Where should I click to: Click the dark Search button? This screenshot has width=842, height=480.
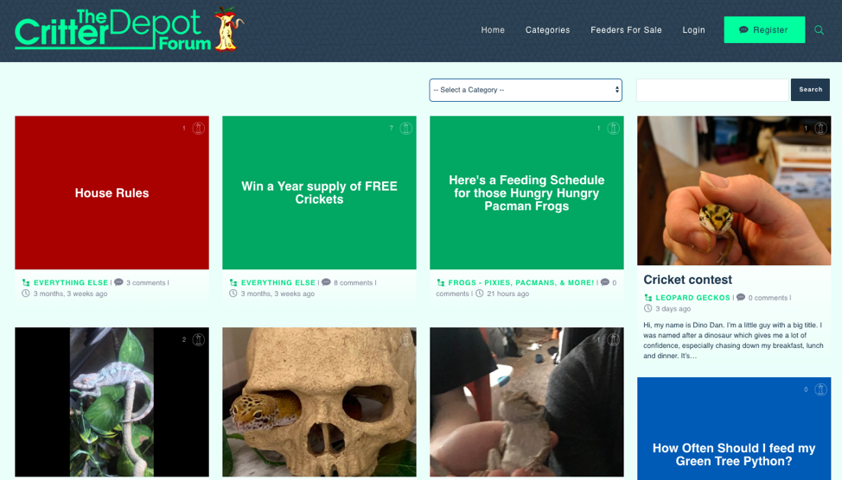(810, 90)
